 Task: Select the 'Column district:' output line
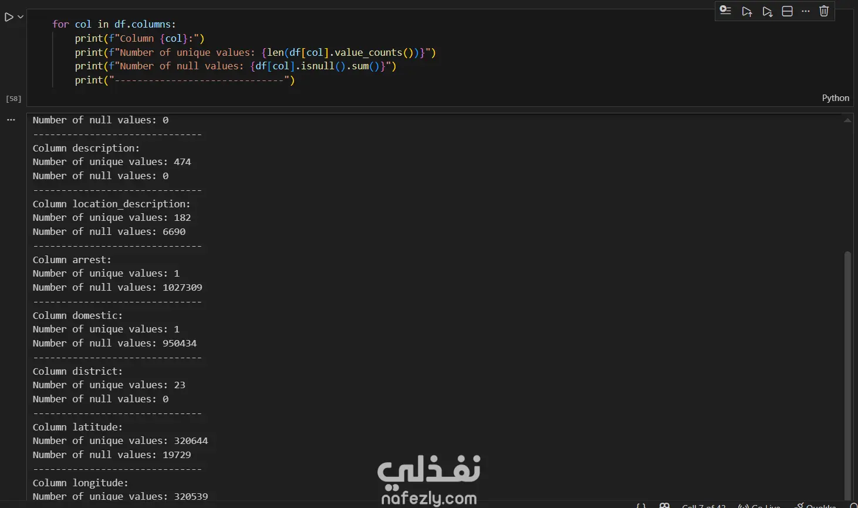tap(78, 371)
